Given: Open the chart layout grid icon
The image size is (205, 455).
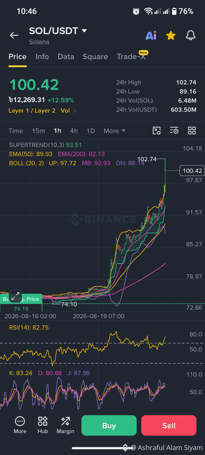Looking at the screenshot, I should point(192,131).
